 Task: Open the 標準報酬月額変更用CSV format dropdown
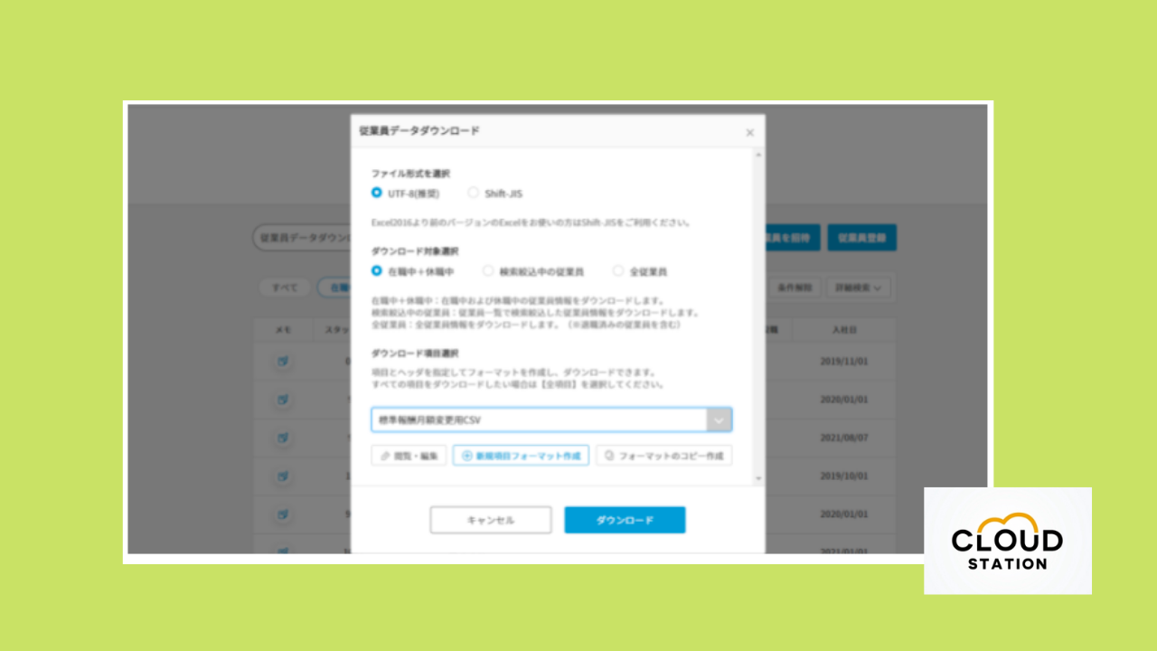pos(719,420)
